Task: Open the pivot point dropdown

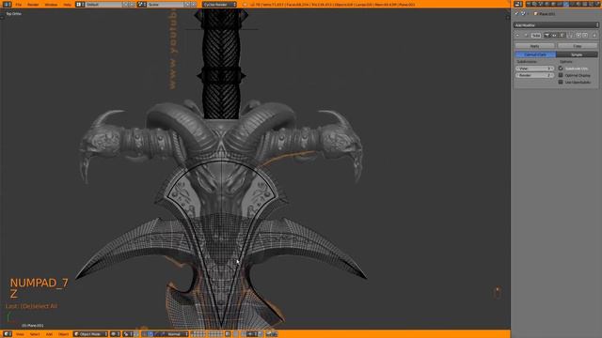Action: [128, 334]
